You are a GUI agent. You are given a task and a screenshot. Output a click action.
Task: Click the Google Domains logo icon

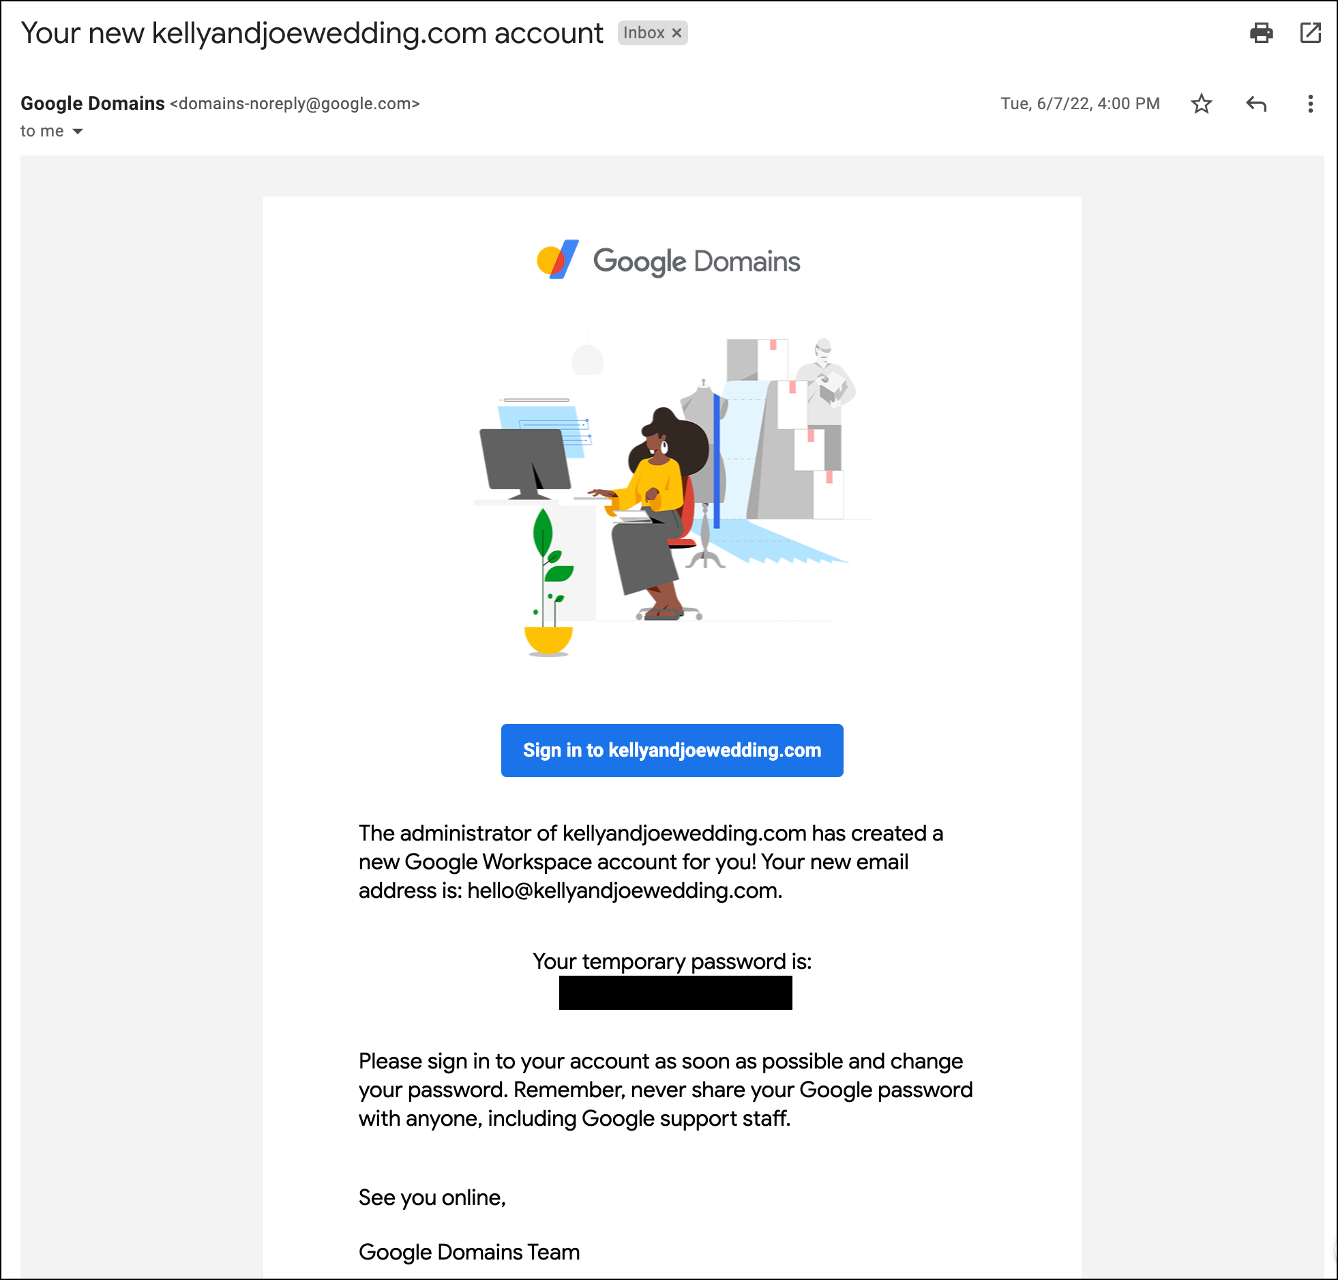pyautogui.click(x=558, y=259)
